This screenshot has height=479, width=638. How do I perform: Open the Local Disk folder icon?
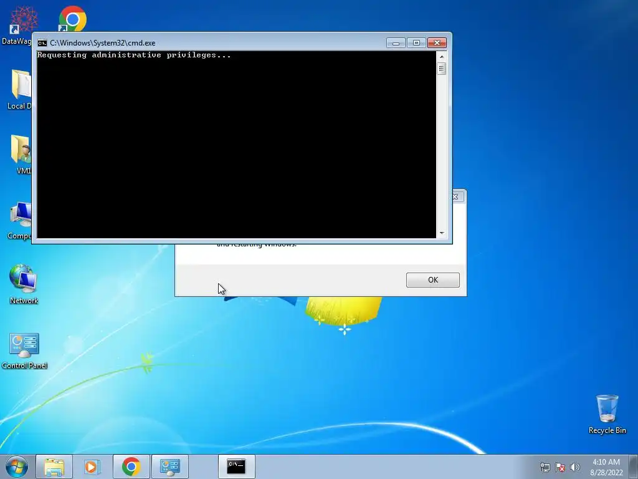[x=19, y=89]
